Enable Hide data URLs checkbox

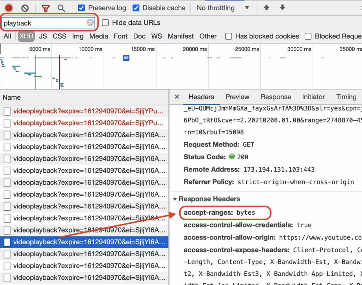point(105,23)
